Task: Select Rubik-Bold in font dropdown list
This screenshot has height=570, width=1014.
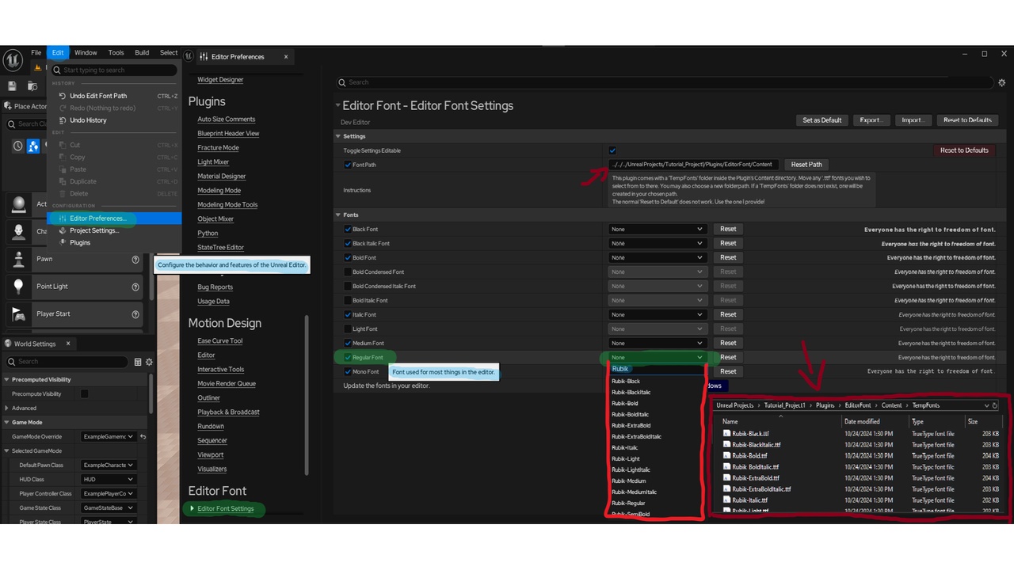Action: click(625, 404)
